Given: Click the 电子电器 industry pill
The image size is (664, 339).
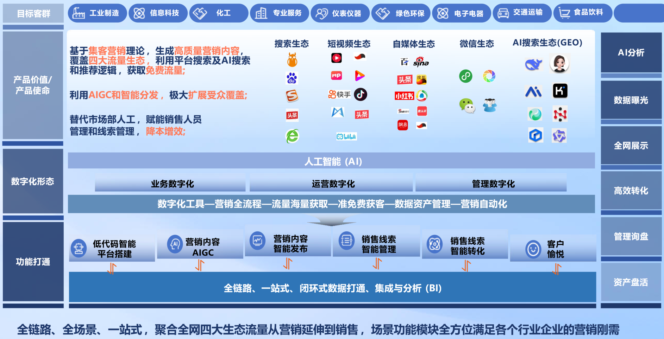Looking at the screenshot, I should 462,13.
